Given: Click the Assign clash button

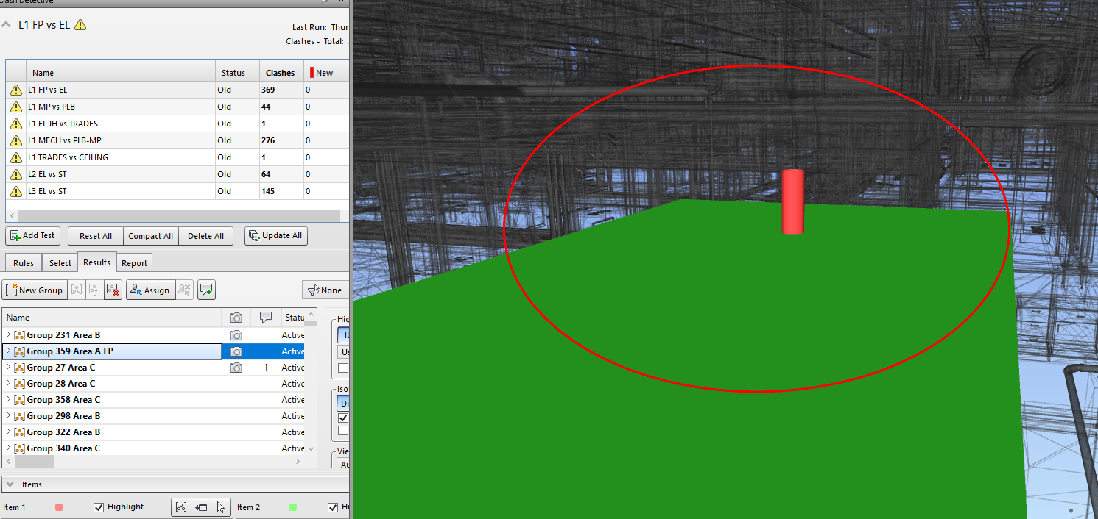Looking at the screenshot, I should 149,290.
